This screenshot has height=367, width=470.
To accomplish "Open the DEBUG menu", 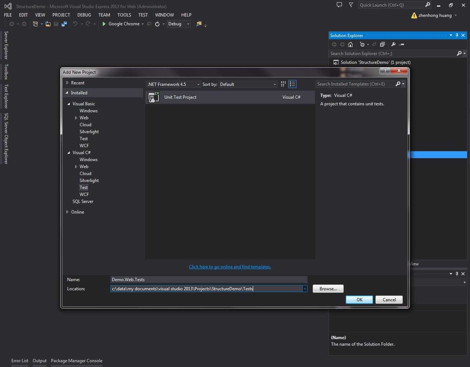I will [84, 15].
